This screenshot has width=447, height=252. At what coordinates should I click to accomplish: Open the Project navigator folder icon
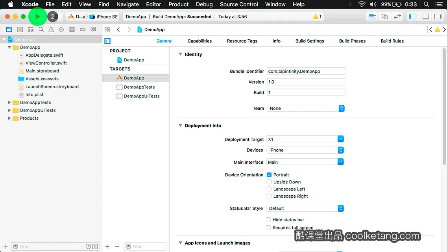(9, 30)
